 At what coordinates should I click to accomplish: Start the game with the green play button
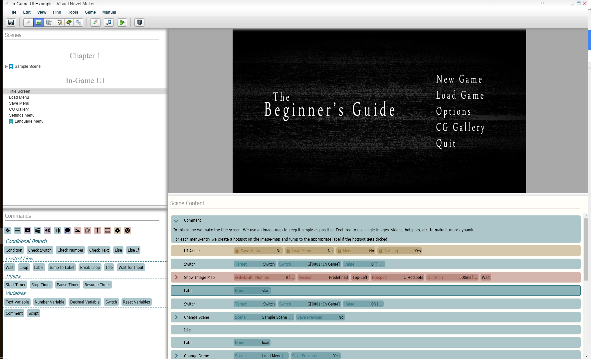pos(122,22)
